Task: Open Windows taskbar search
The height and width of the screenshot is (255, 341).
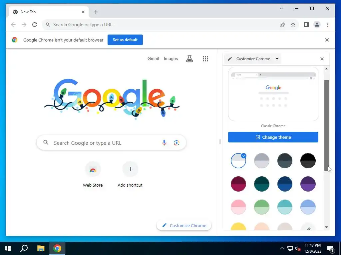Action: point(24,248)
